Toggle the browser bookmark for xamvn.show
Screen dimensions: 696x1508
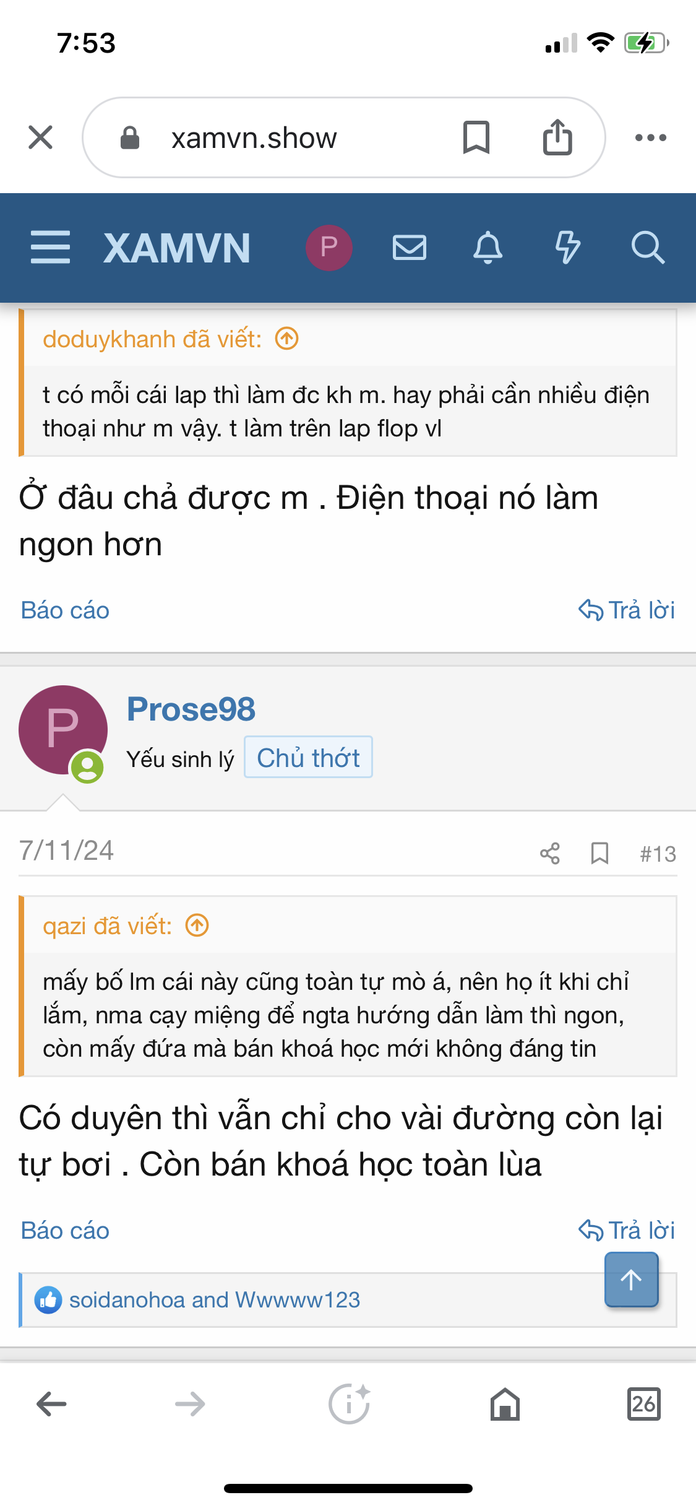pyautogui.click(x=476, y=137)
